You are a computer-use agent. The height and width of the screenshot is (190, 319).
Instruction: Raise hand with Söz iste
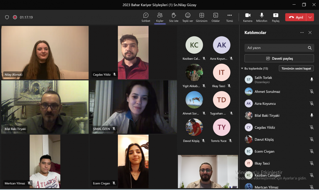[174, 17]
